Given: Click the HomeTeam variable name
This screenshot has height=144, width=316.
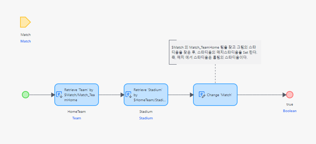Looking at the screenshot, I should [x=77, y=112].
